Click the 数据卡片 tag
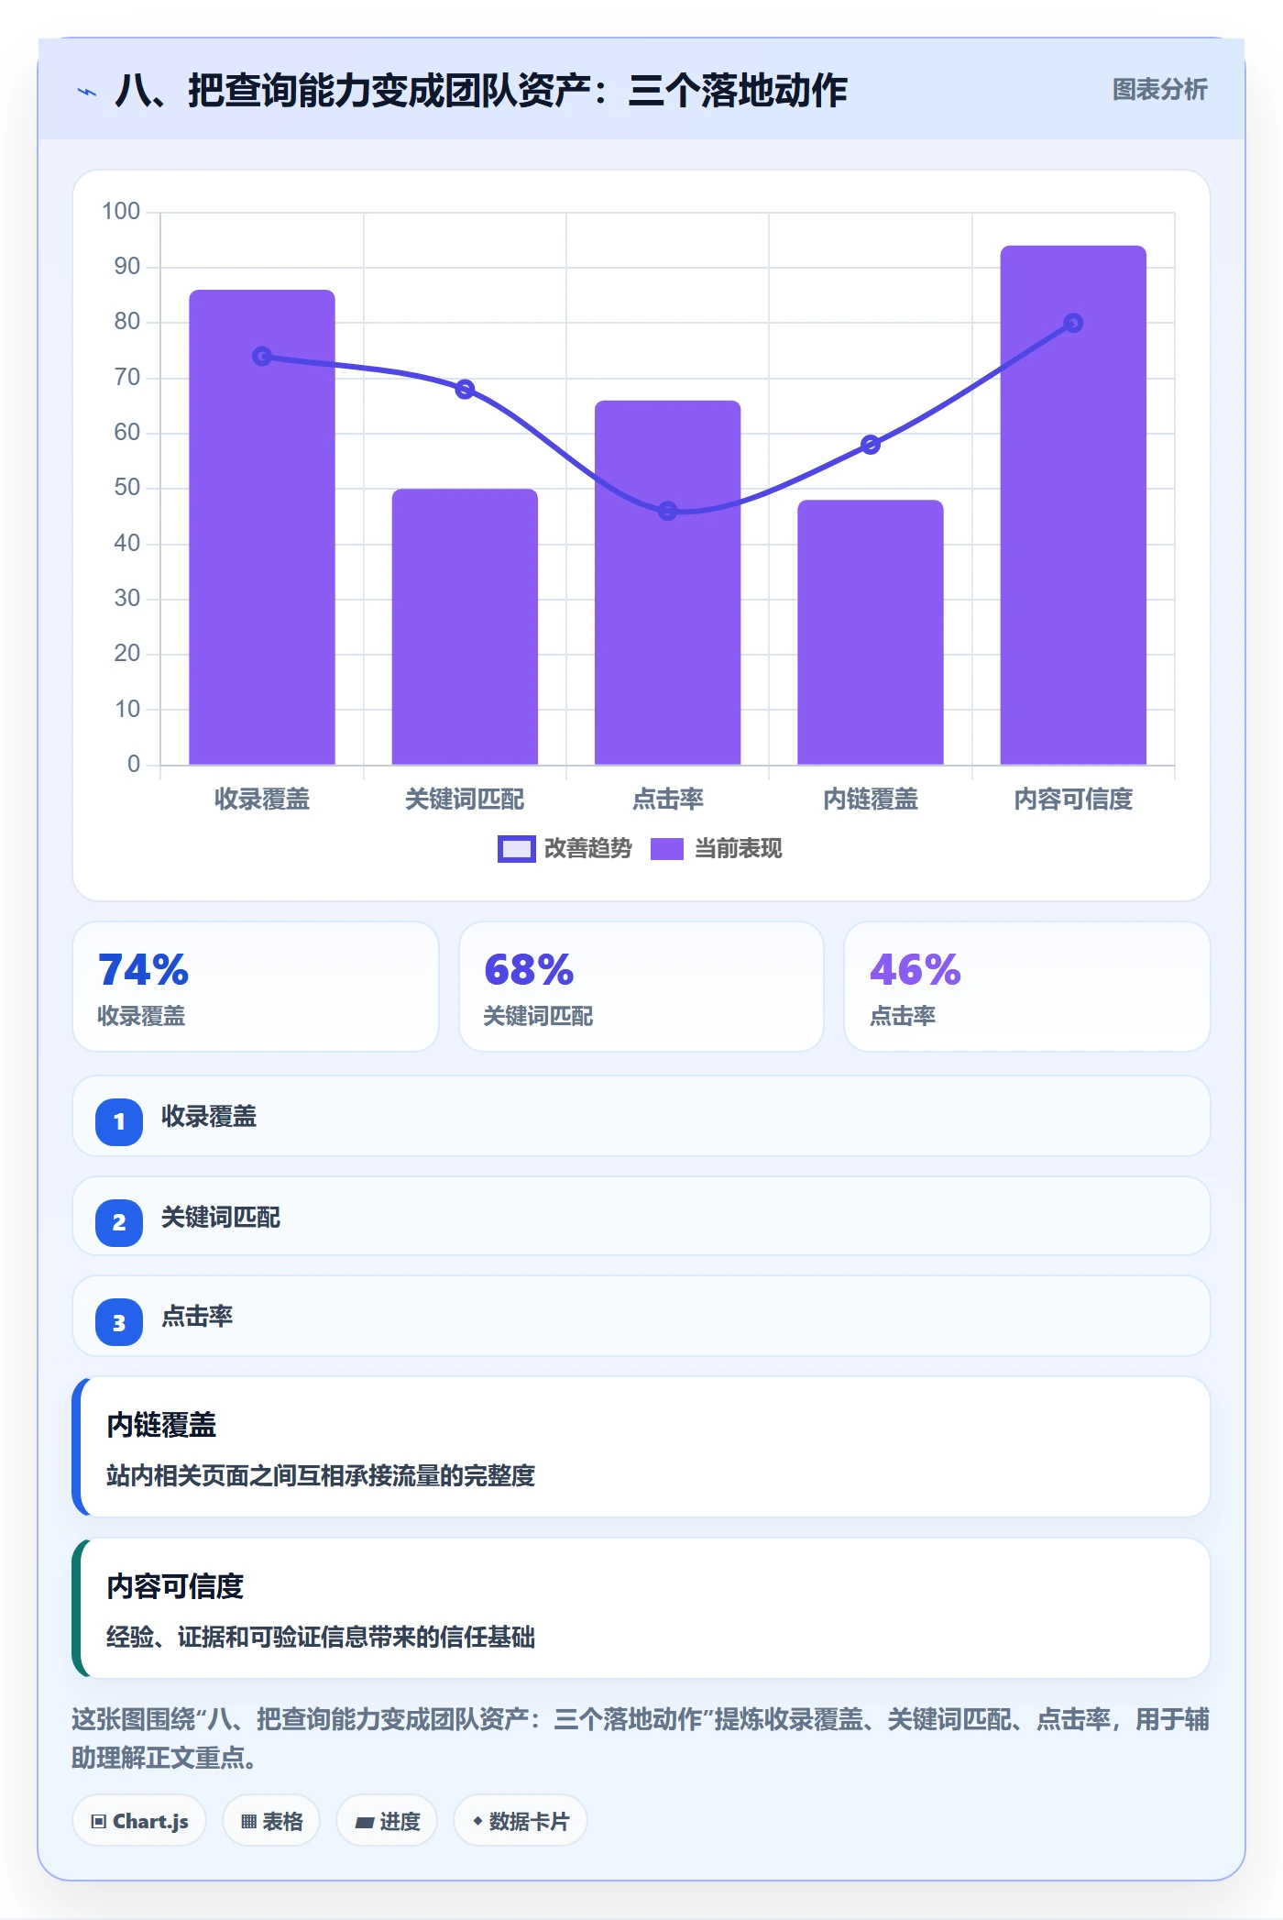This screenshot has height=1920, width=1283. (x=521, y=1821)
